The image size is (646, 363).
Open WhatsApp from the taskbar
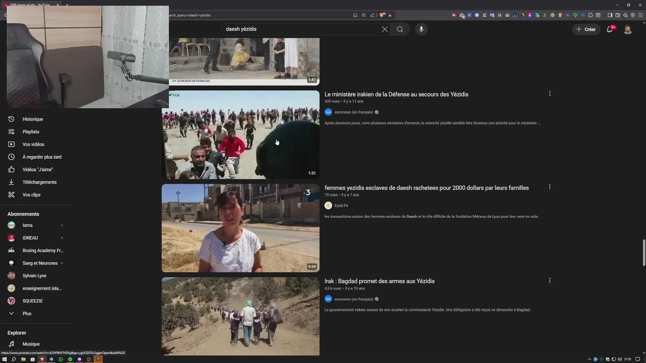[61, 359]
